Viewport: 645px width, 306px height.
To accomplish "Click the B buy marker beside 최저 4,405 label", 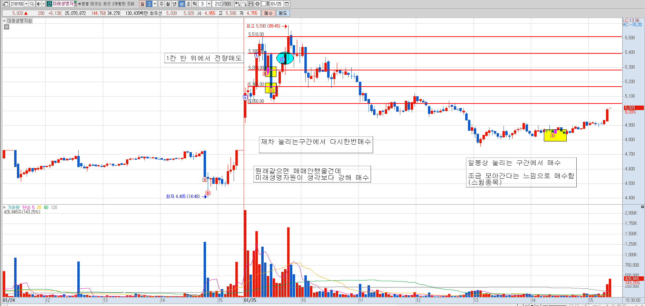I will click(x=208, y=193).
